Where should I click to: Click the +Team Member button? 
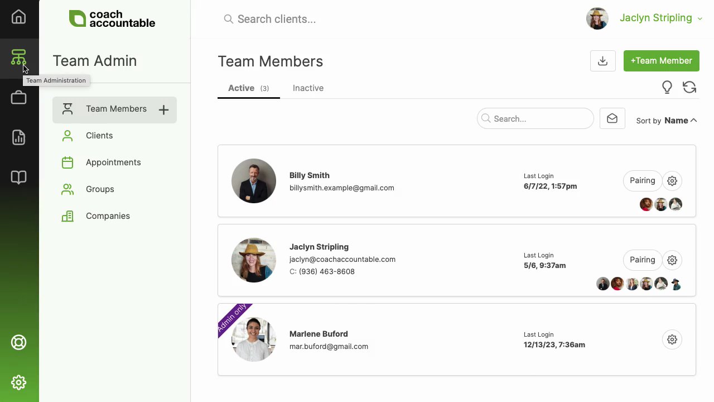click(661, 61)
